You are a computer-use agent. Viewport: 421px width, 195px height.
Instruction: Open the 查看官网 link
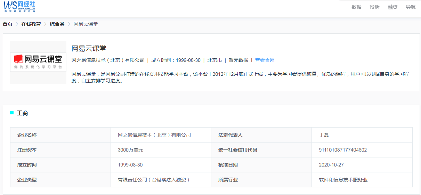pyautogui.click(x=265, y=60)
